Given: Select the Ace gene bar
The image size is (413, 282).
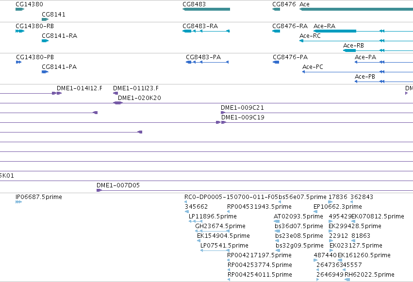Looking at the screenshot, I should pos(356,9).
